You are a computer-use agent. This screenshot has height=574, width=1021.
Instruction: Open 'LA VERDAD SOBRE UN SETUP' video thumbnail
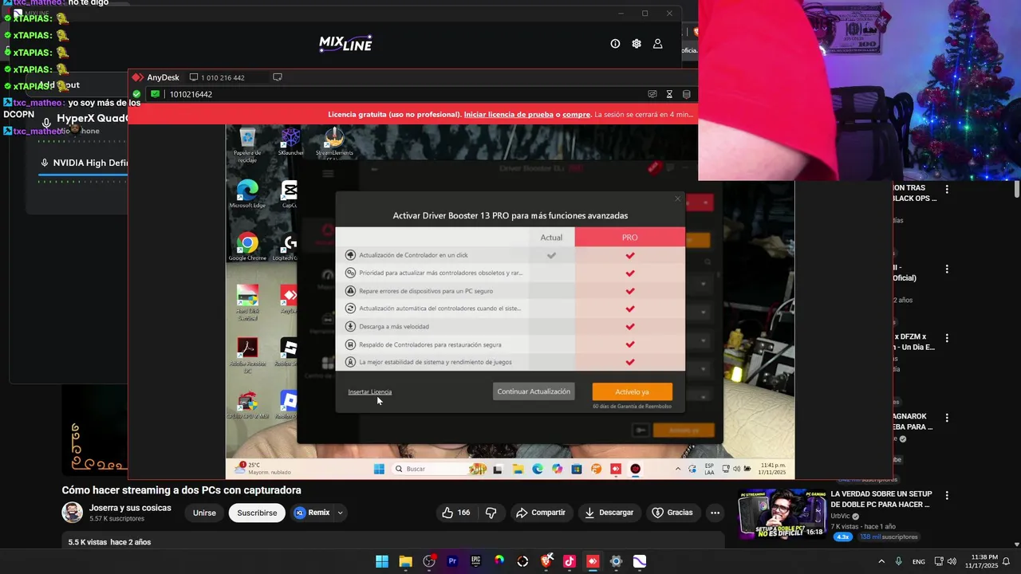(x=782, y=515)
